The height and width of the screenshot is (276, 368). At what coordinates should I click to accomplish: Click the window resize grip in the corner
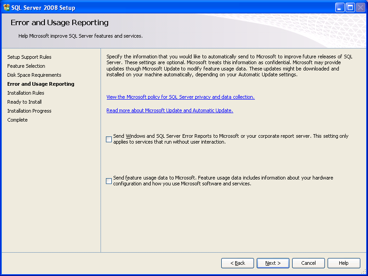[364, 272]
